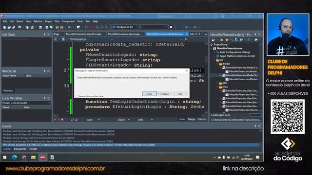Click the red RAD Studio taskbar icon

click(43, 157)
